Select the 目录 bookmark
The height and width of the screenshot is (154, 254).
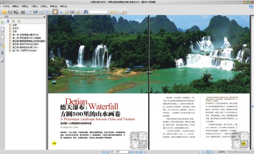coord(14,32)
